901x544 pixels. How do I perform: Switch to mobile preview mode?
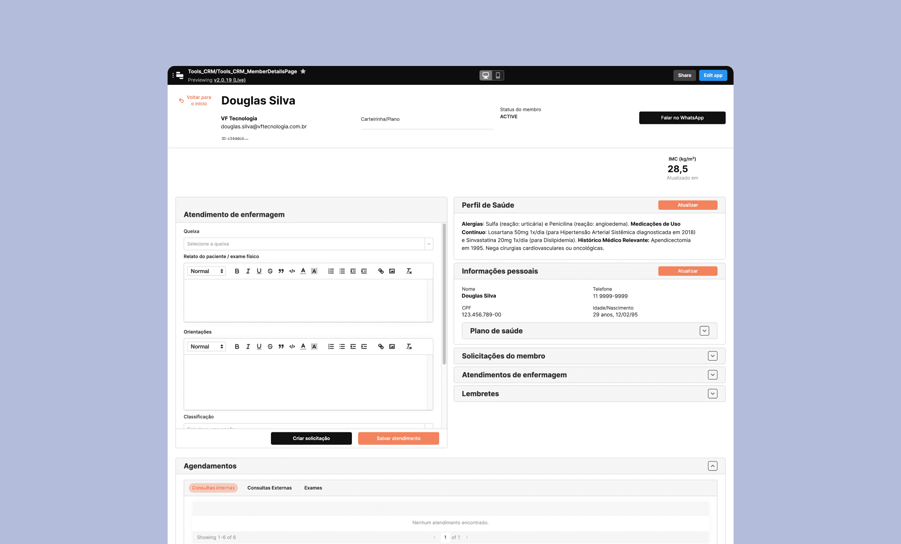point(498,75)
